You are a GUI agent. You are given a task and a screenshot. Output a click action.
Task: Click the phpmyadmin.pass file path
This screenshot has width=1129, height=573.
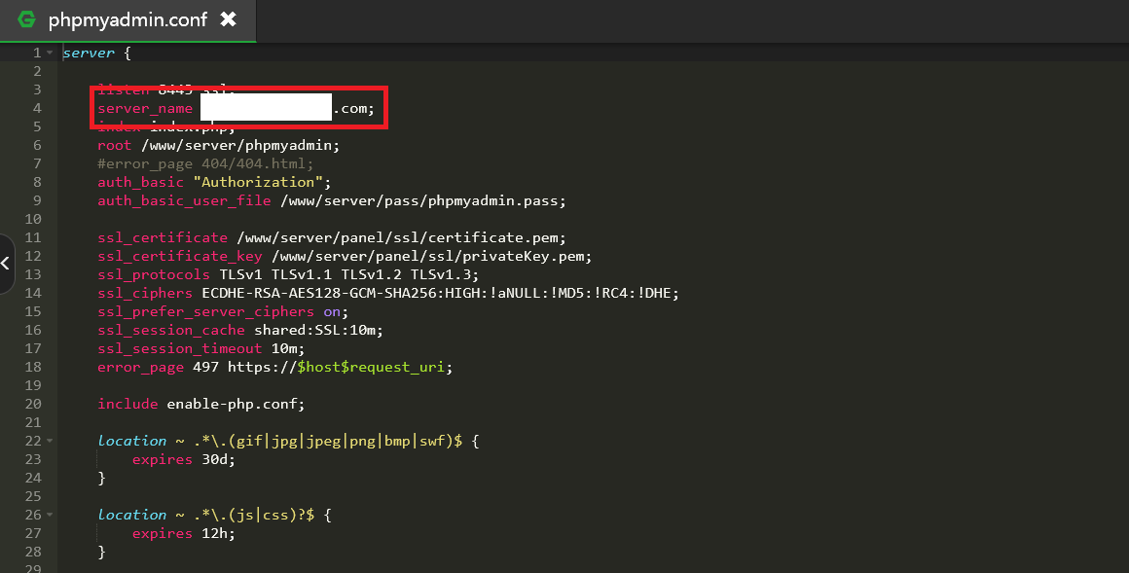point(421,200)
